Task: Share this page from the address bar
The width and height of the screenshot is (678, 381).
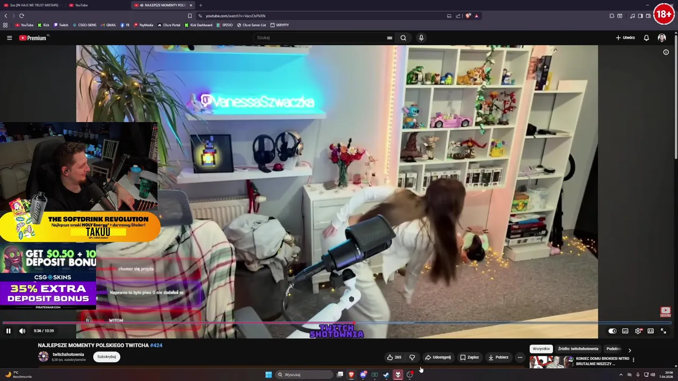Action: [458, 16]
